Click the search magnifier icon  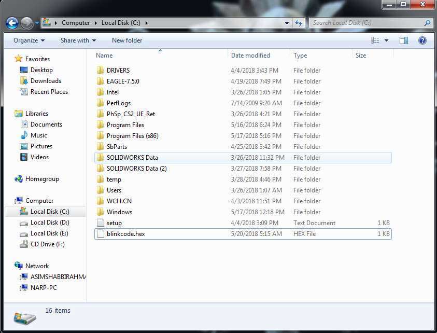(x=427, y=23)
